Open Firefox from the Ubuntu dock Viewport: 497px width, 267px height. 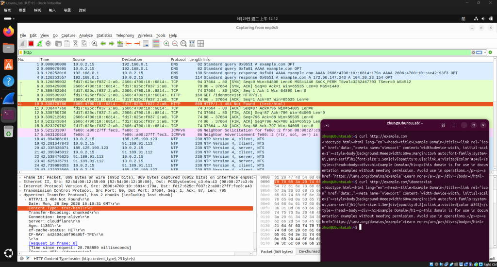click(x=9, y=32)
